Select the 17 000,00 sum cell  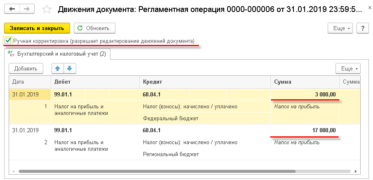[305, 130]
